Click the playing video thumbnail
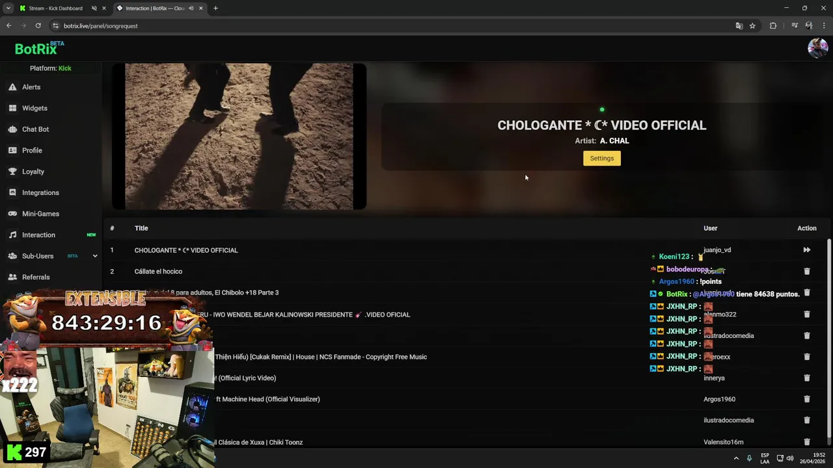The width and height of the screenshot is (833, 468). [239, 136]
